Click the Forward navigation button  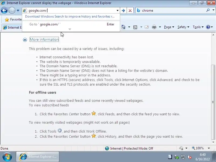tap(12, 10)
